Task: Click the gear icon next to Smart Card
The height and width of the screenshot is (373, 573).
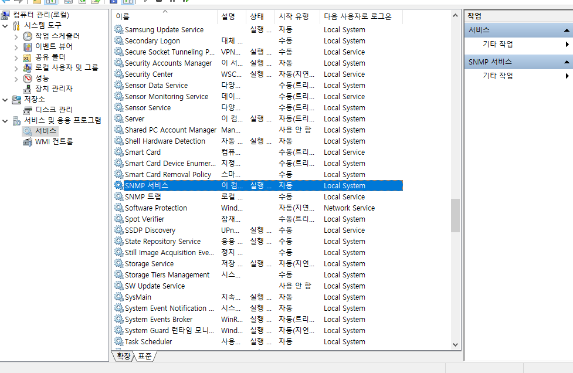Action: point(119,152)
